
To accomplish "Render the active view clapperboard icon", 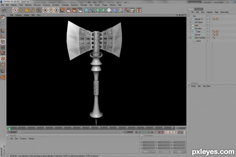I will [x=68, y=10].
